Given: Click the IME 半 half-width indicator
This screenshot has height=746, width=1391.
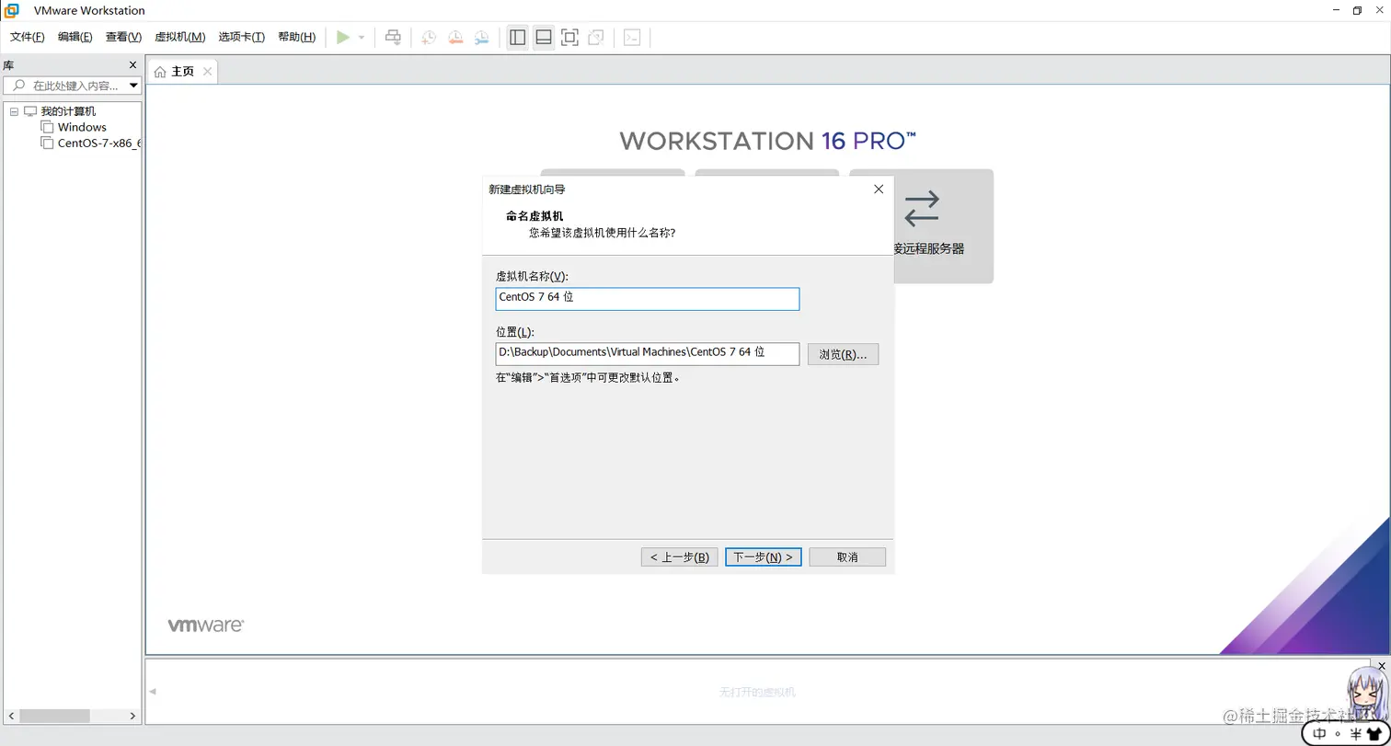Looking at the screenshot, I should tap(1355, 734).
